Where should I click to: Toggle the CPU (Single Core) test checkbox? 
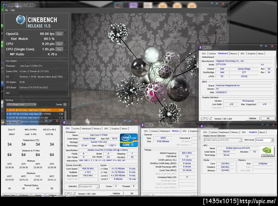click(65, 49)
